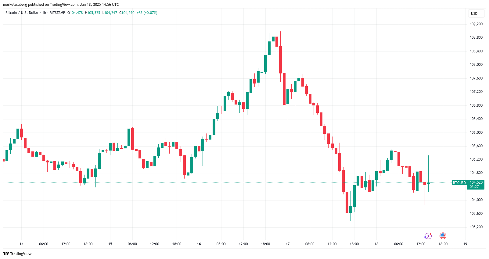Click the marketssuberg published on TradingView.com header
The image size is (489, 259).
tap(61, 5)
